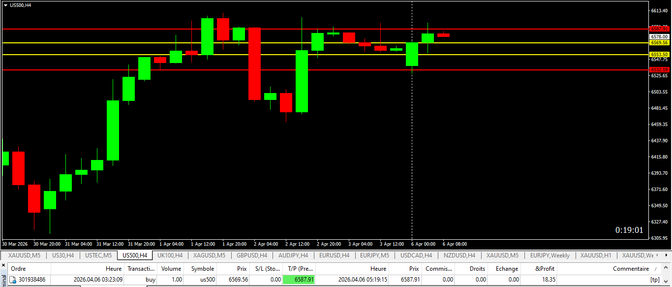Open the UK100,H4 chart tab
The width and height of the screenshot is (672, 287).
point(170,255)
